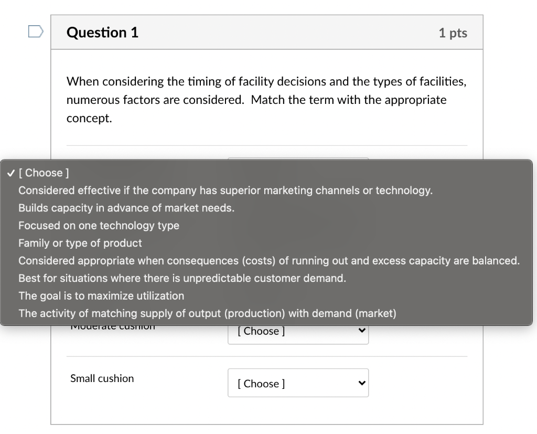
Task: Flag Question 1 with the flag icon
Action: [x=36, y=32]
